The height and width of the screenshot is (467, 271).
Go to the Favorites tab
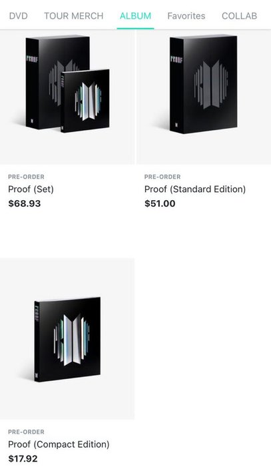[x=186, y=16]
